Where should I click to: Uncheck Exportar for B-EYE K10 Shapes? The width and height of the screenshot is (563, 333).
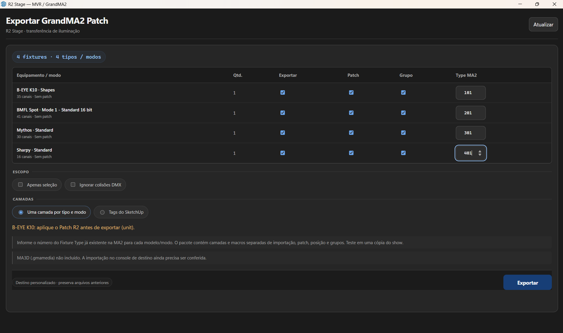point(283,93)
